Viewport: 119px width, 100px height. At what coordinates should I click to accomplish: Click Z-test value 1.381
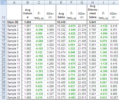point(103,75)
